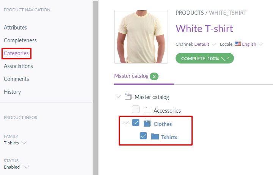Click the green badge showing 2 categories
The image size is (273, 175).
(x=154, y=76)
